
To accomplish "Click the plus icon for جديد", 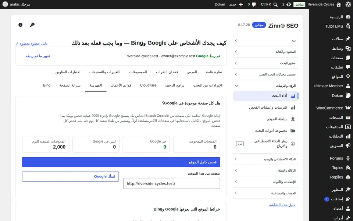I will click(240, 4).
